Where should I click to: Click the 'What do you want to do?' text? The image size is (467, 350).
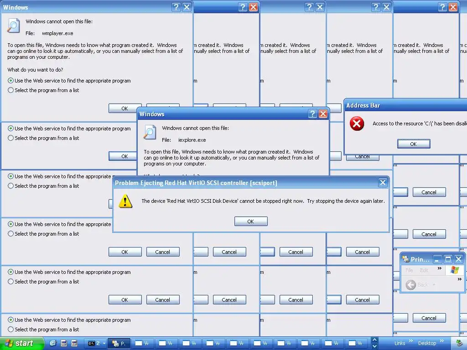tap(35, 70)
